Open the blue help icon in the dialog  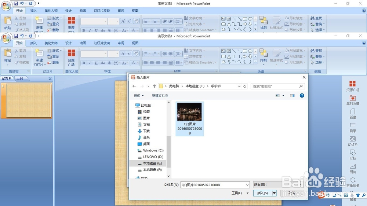pyautogui.click(x=302, y=95)
